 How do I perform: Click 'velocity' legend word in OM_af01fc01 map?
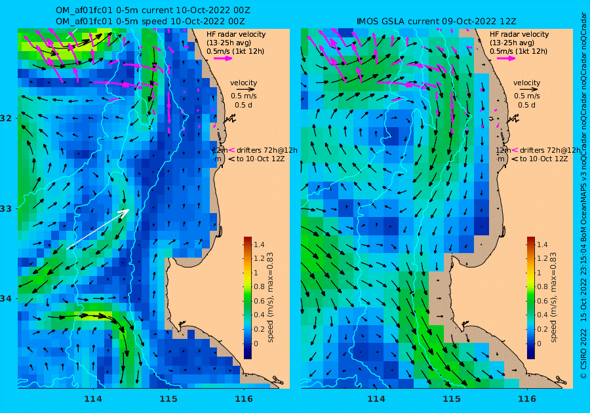coord(243,83)
